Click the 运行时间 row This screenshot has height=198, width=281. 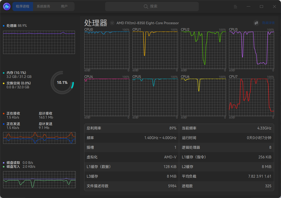click(x=227, y=138)
